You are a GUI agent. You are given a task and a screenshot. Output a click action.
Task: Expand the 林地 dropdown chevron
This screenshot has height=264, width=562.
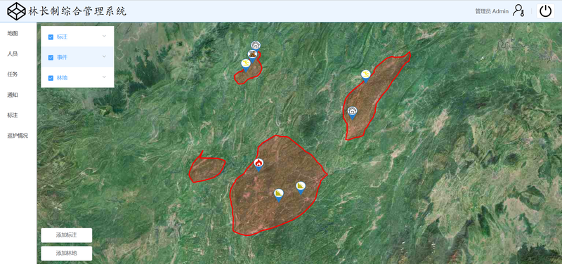pyautogui.click(x=104, y=77)
